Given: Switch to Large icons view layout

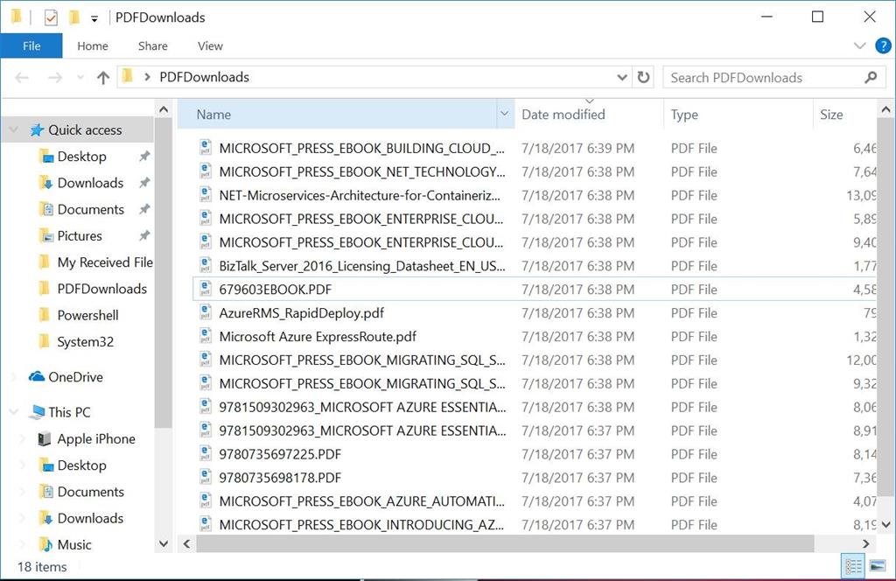Looking at the screenshot, I should click(x=877, y=566).
